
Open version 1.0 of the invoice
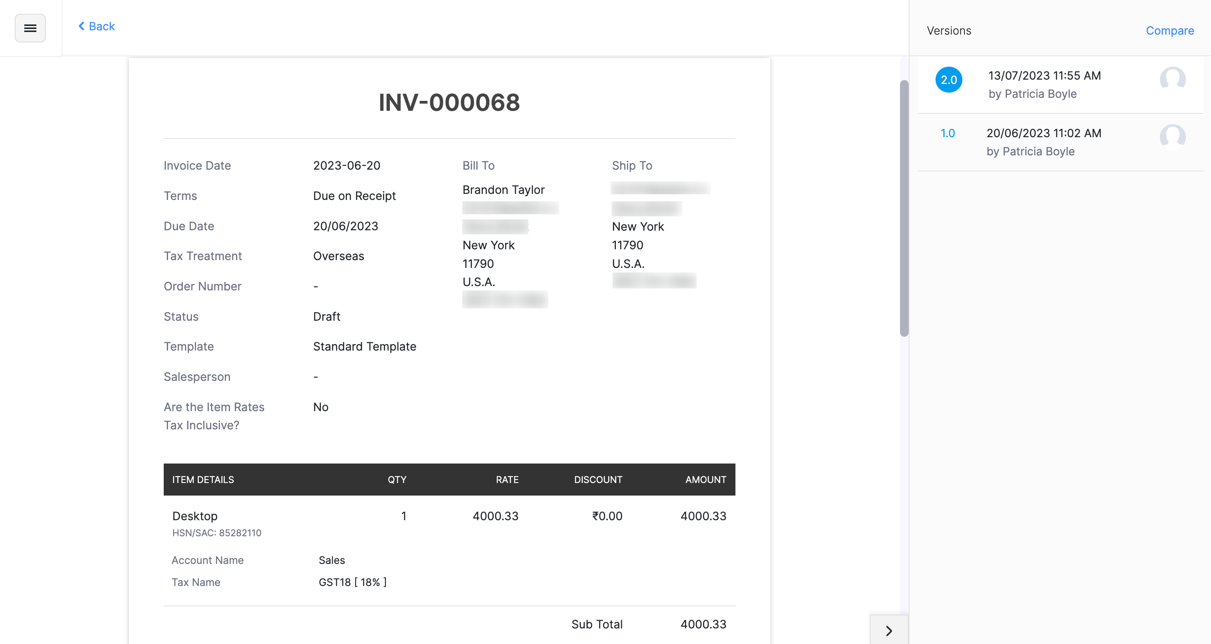coord(948,133)
